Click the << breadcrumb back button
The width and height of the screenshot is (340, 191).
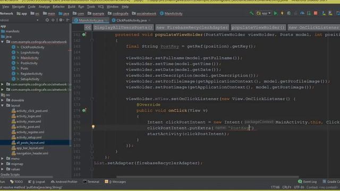(x=88, y=28)
